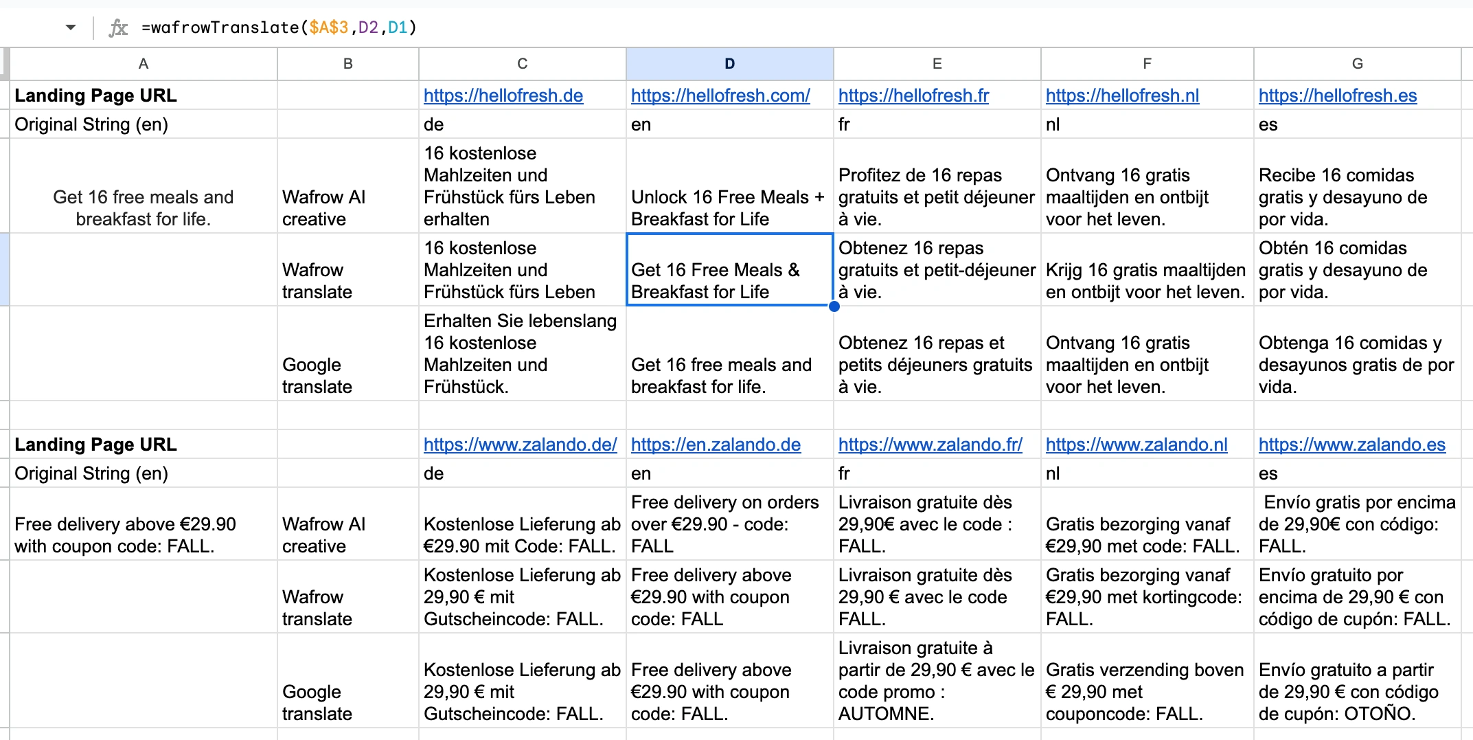Select cell '16 kostenlose Mahlzeiten und Frühstück fürs Leben erhalten'
Screen dimensions: 1473x740
(x=523, y=186)
